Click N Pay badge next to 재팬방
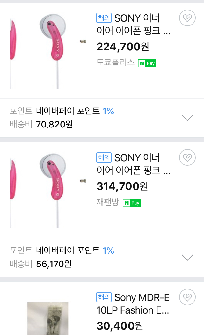204x335 pixels. tap(132, 203)
